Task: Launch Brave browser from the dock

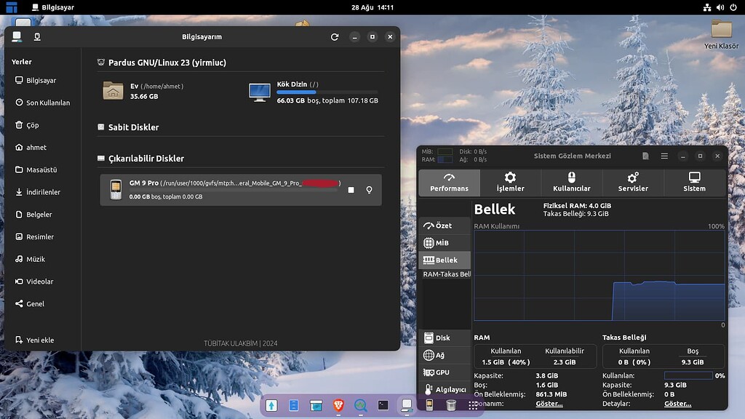Action: click(338, 406)
